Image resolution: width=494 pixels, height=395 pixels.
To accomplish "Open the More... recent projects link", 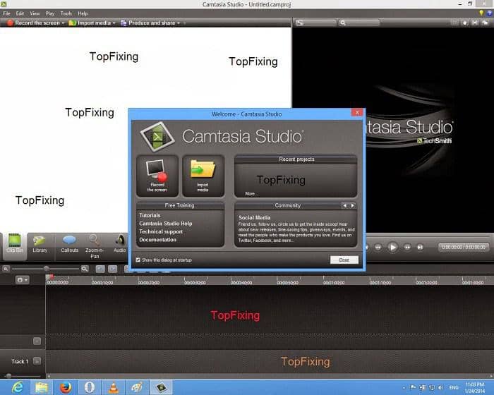I will (251, 193).
